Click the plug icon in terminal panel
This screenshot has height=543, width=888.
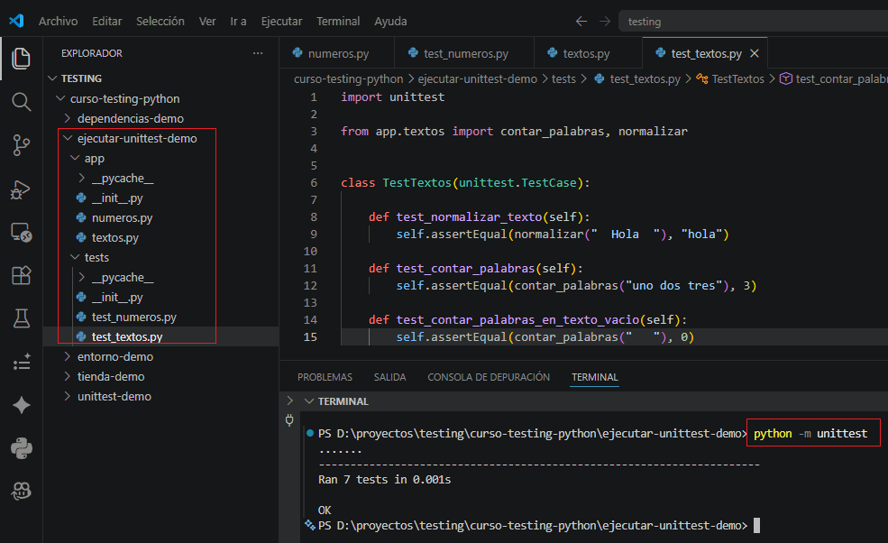pyautogui.click(x=289, y=420)
